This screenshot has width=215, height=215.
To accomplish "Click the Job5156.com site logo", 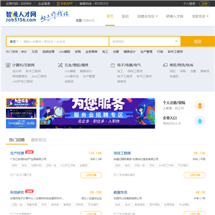I will pyautogui.click(x=21, y=16).
